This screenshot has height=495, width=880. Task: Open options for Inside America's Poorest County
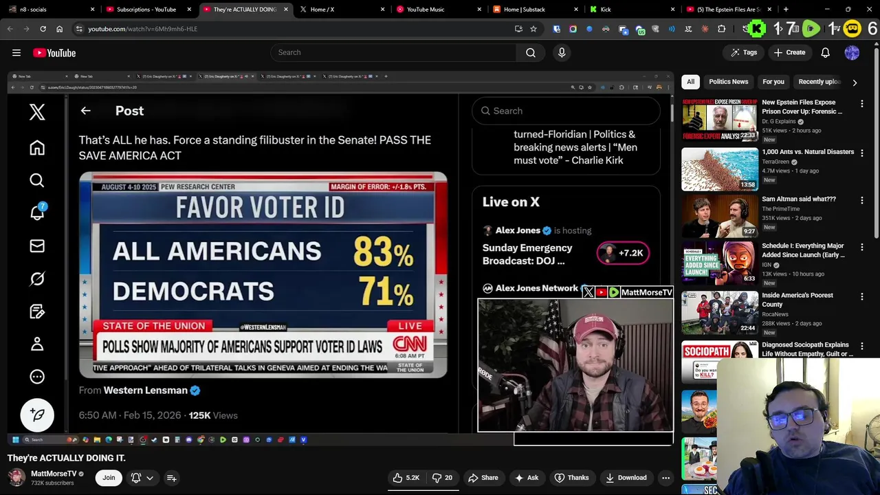click(x=862, y=297)
